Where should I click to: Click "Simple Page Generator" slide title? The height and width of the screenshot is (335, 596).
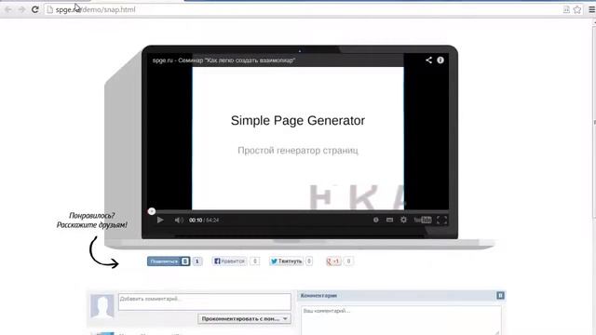click(298, 120)
